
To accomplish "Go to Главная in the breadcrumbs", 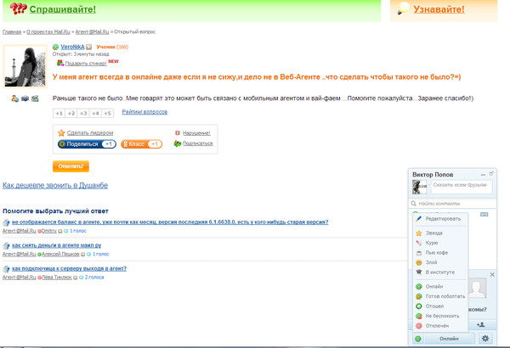I will pyautogui.click(x=12, y=32).
